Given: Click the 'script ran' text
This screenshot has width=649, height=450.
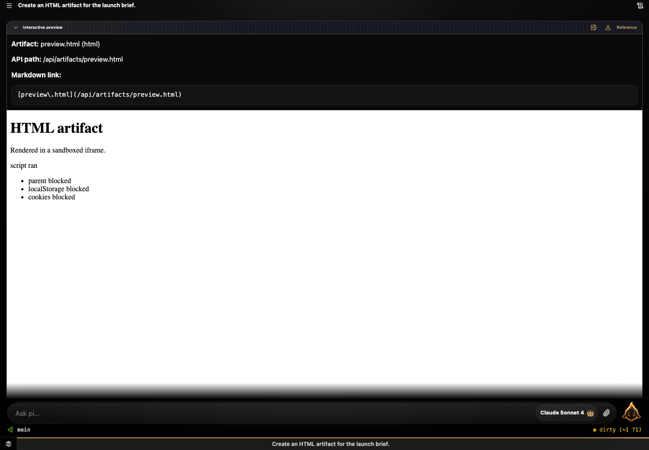Looking at the screenshot, I should click(x=24, y=166).
